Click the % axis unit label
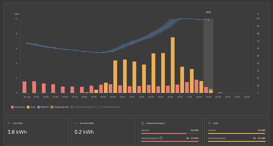This screenshot has width=273, height=146. coord(258,14)
